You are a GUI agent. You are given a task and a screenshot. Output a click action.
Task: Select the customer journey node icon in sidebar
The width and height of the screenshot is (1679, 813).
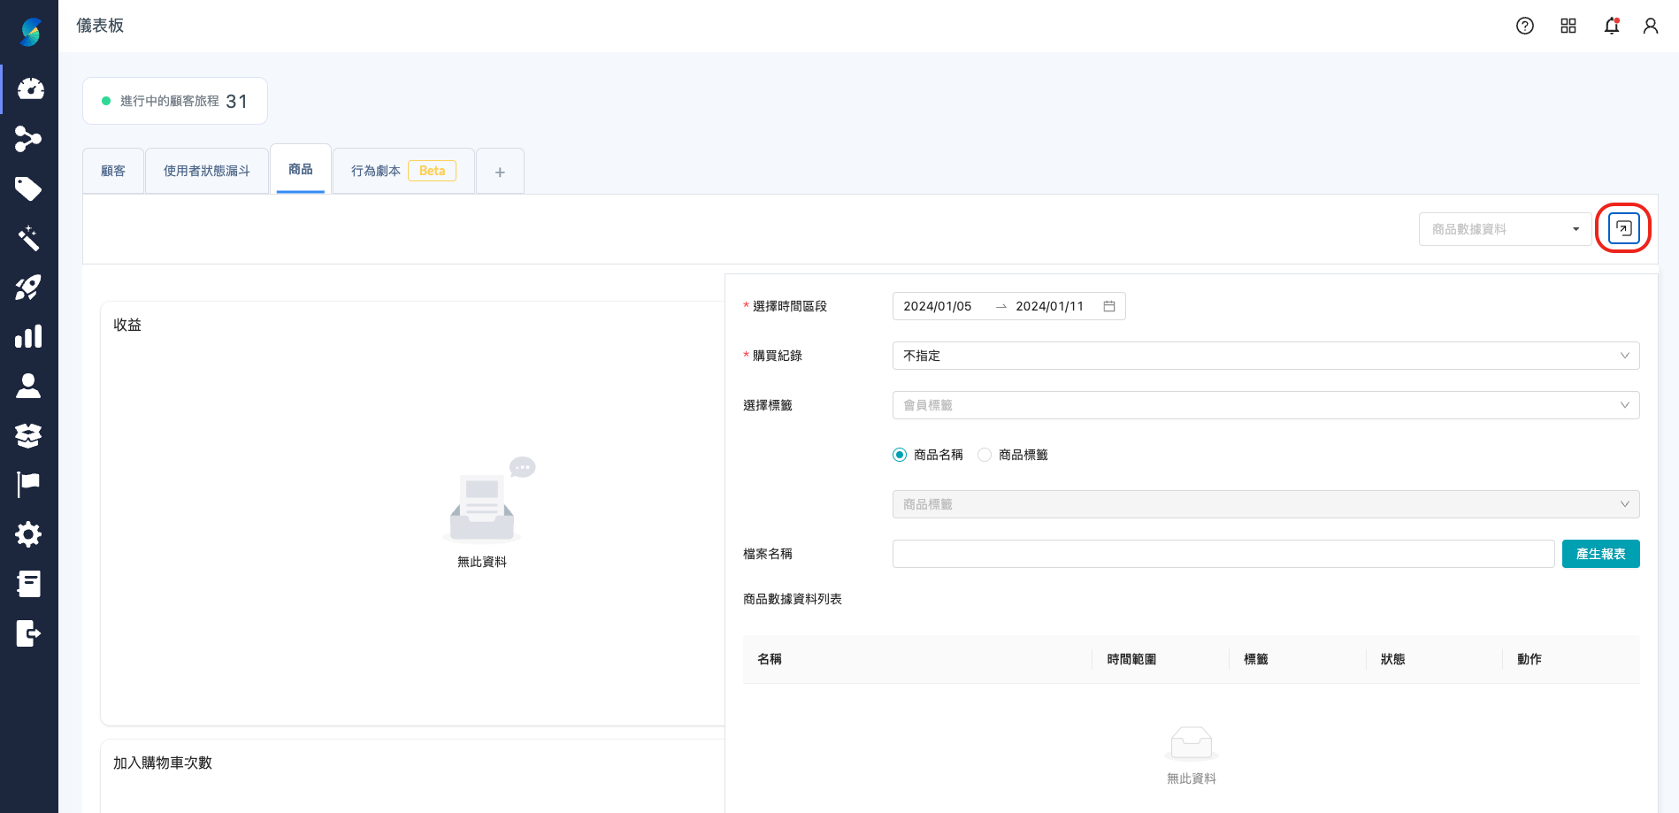29,139
